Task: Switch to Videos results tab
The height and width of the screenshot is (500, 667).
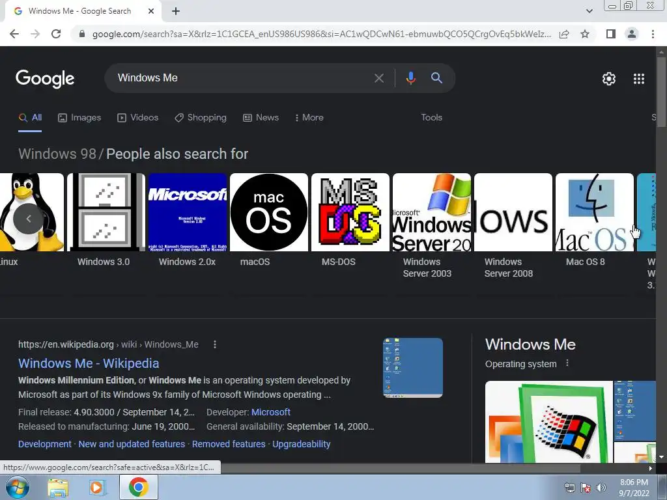Action: 138,118
